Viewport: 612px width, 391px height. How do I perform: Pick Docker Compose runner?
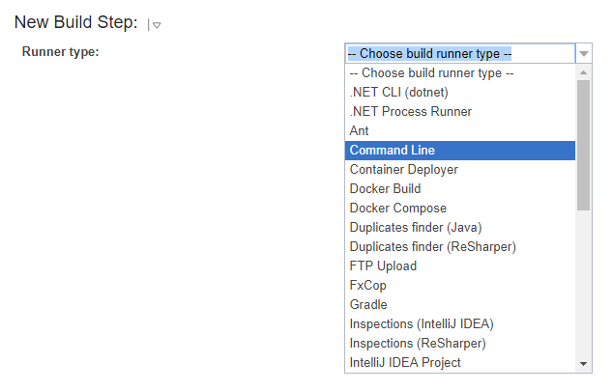tap(397, 209)
